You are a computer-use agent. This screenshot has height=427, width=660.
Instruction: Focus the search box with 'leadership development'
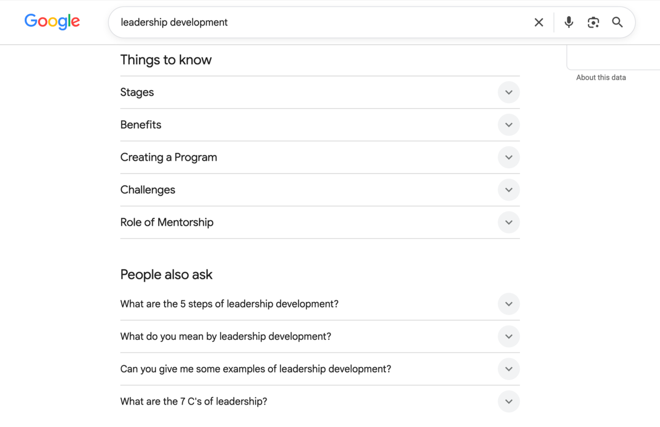tap(322, 22)
